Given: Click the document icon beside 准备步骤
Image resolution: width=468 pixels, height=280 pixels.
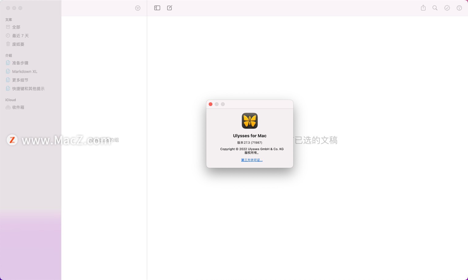Looking at the screenshot, I should pos(8,63).
